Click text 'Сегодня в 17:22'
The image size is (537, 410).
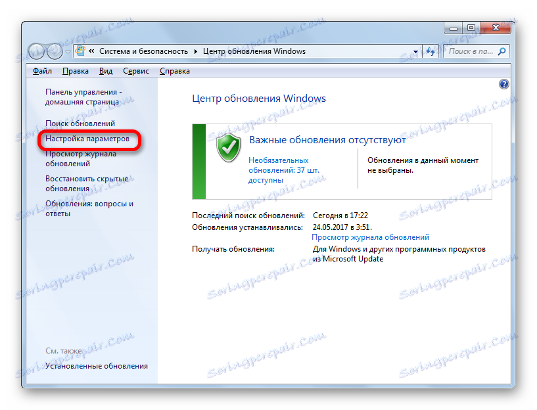340,216
